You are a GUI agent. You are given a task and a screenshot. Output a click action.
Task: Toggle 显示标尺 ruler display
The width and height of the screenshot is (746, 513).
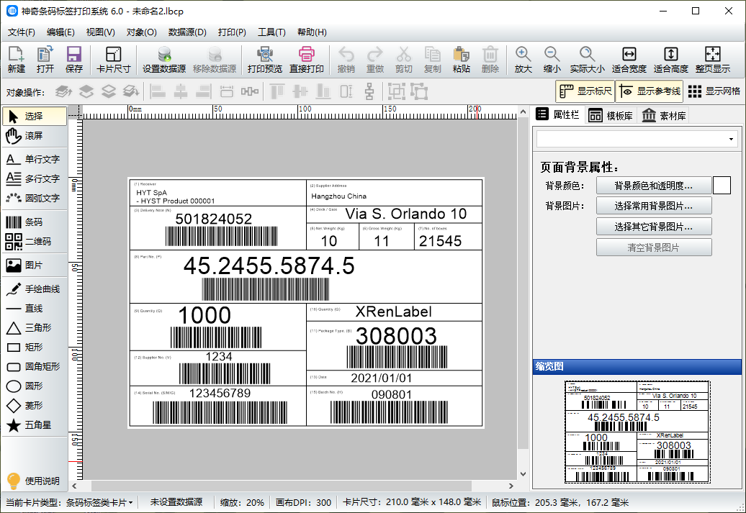(x=585, y=91)
